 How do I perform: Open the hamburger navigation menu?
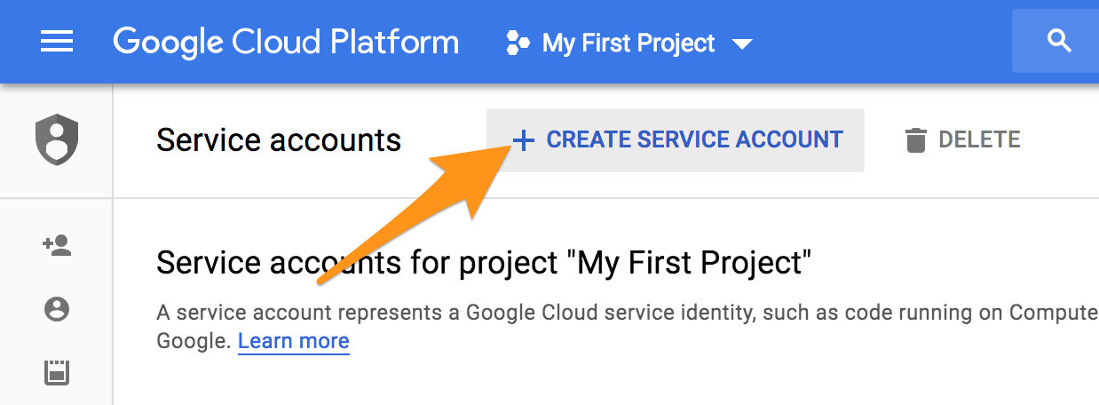click(57, 42)
